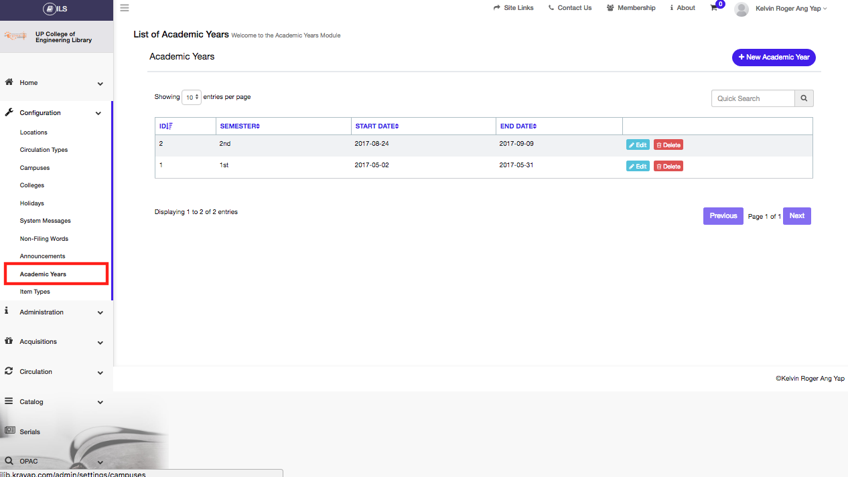Click the New Academic Year button
The image size is (848, 477).
(x=774, y=58)
